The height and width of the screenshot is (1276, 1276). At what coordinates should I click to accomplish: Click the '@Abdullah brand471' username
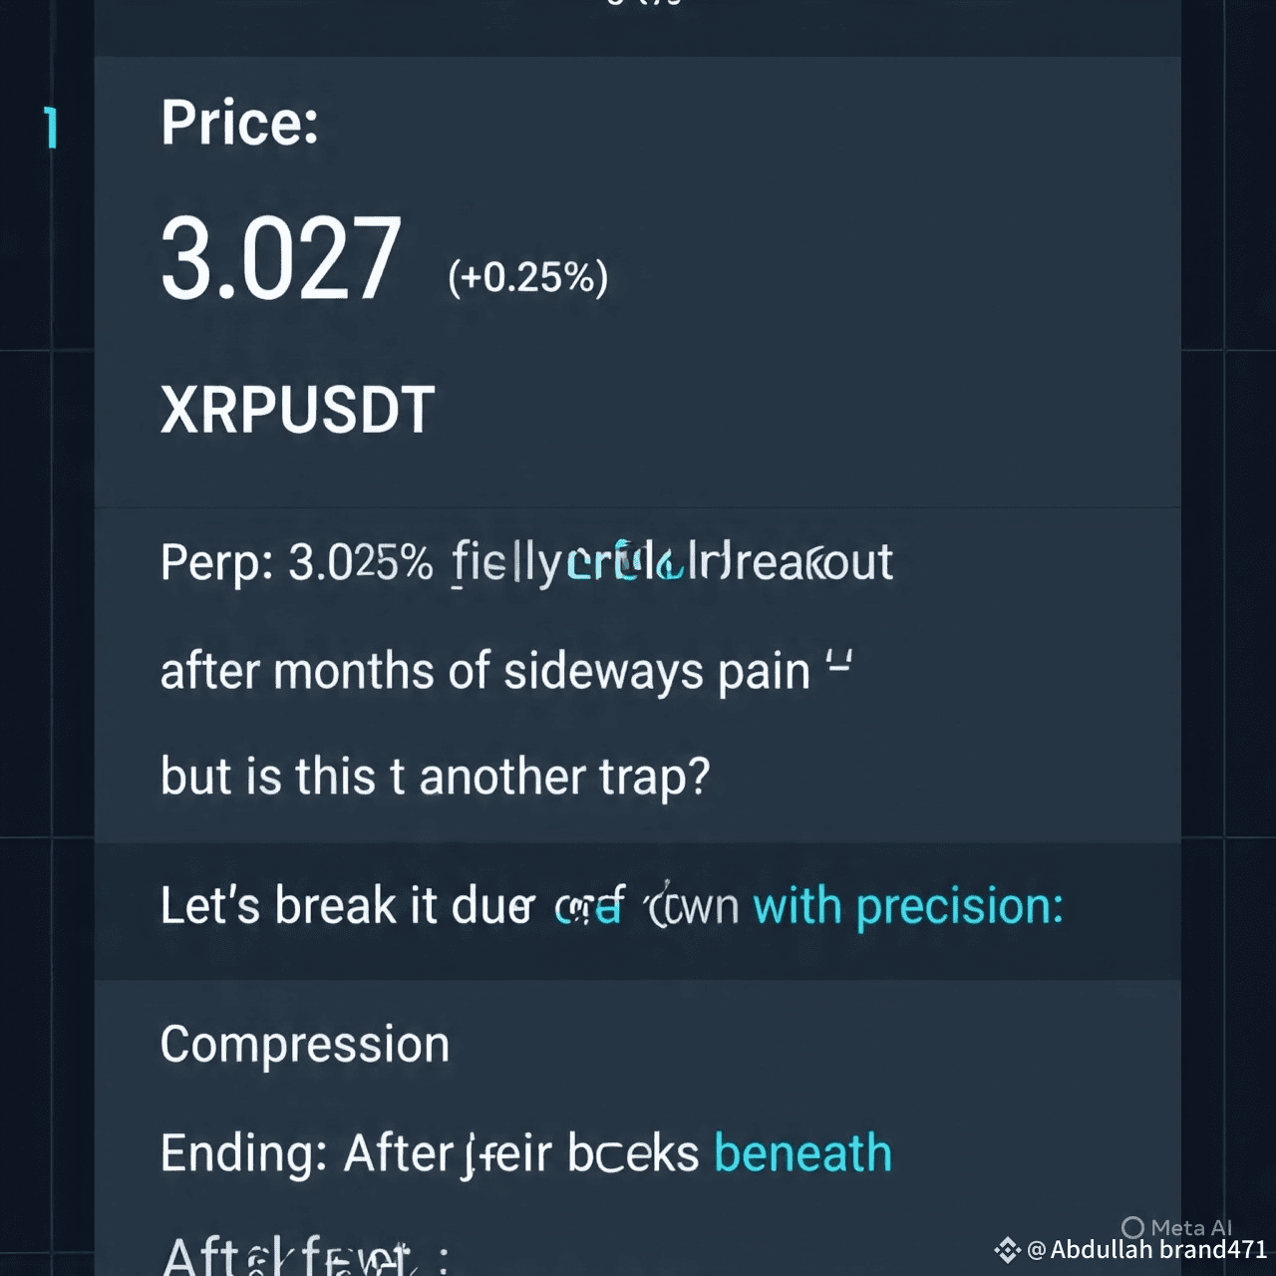pyautogui.click(x=1146, y=1250)
